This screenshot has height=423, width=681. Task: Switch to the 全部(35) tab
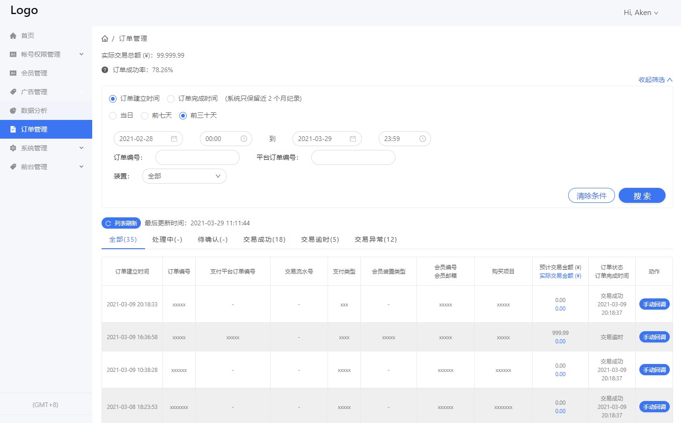(123, 239)
